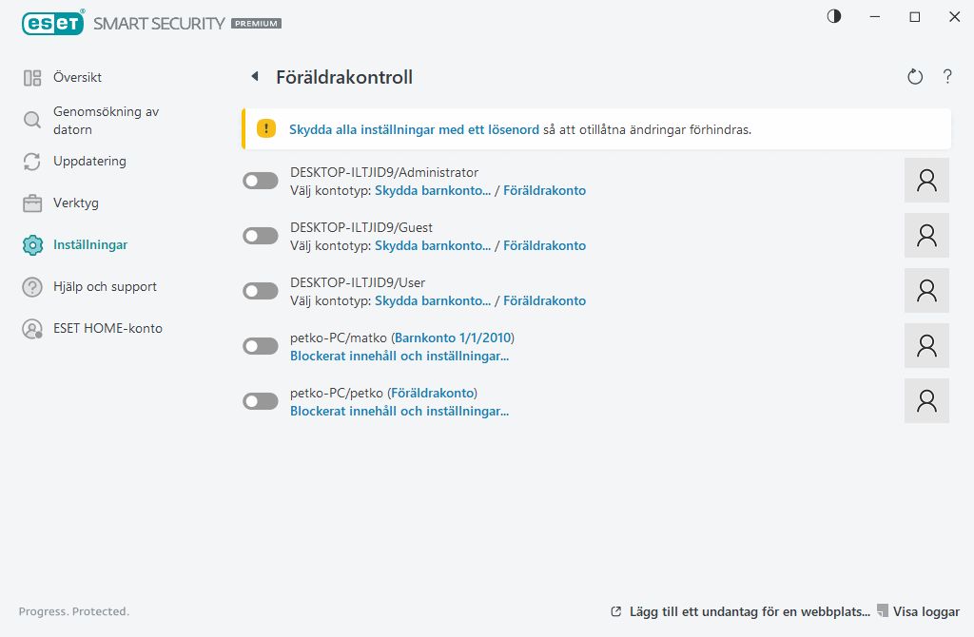Click the user avatar icon for petko-PC/petko

[x=926, y=401]
